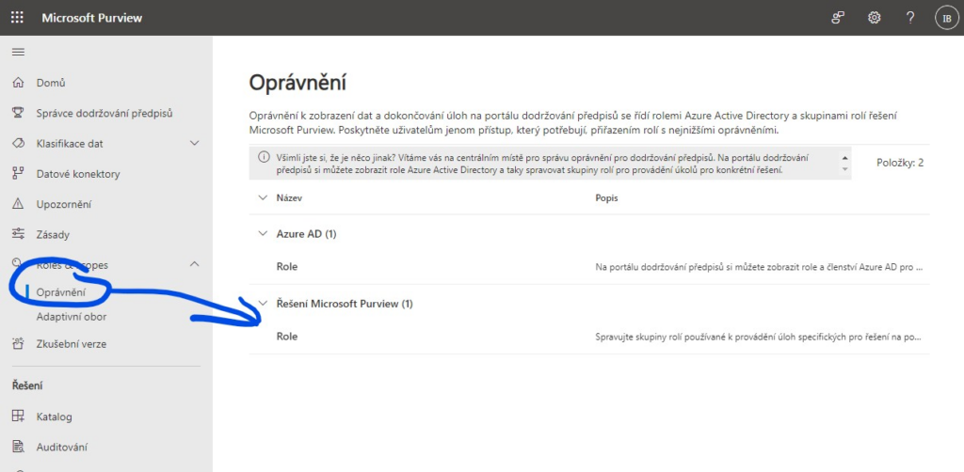Image resolution: width=964 pixels, height=472 pixels.
Task: Click the Katalog grid icon
Action: 19,417
